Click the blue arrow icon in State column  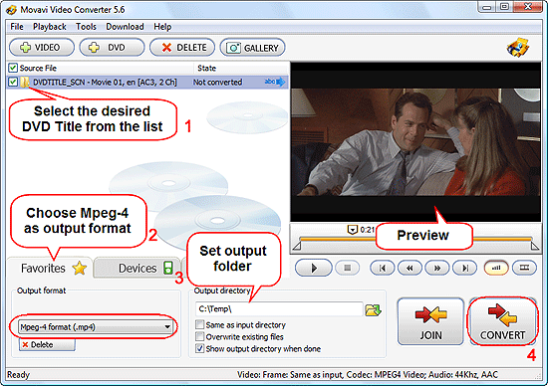(x=281, y=82)
